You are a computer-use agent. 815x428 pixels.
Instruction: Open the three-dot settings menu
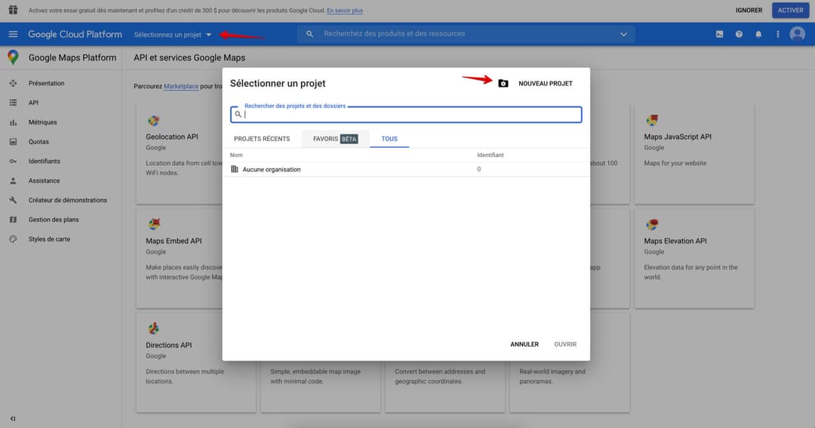777,34
